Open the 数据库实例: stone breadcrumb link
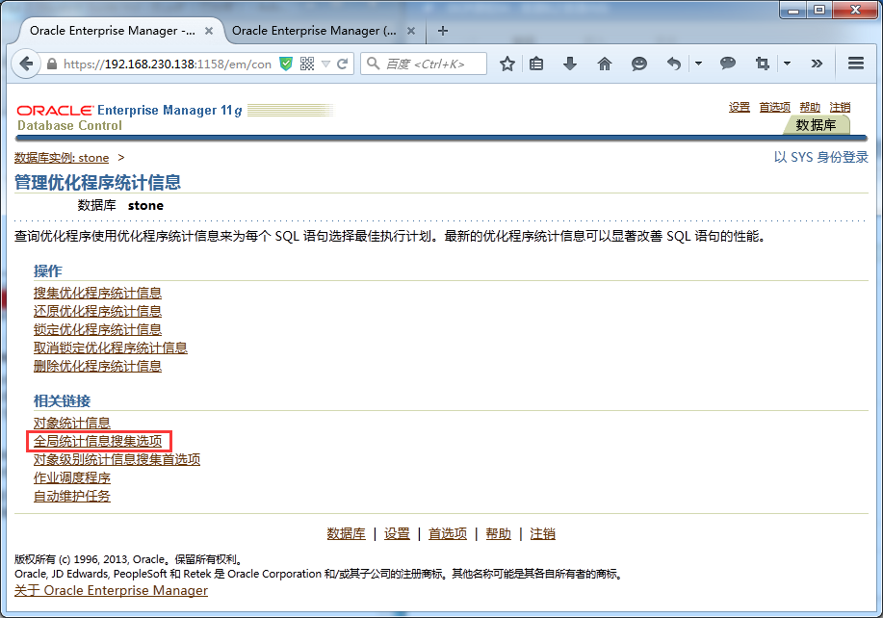The height and width of the screenshot is (618, 883). click(62, 158)
